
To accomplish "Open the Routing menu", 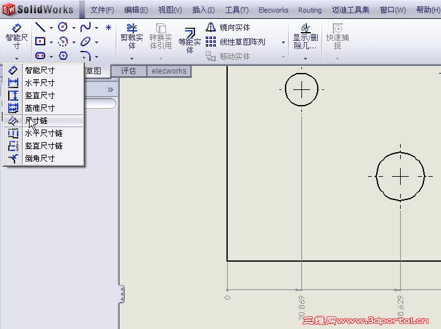I will 310,10.
